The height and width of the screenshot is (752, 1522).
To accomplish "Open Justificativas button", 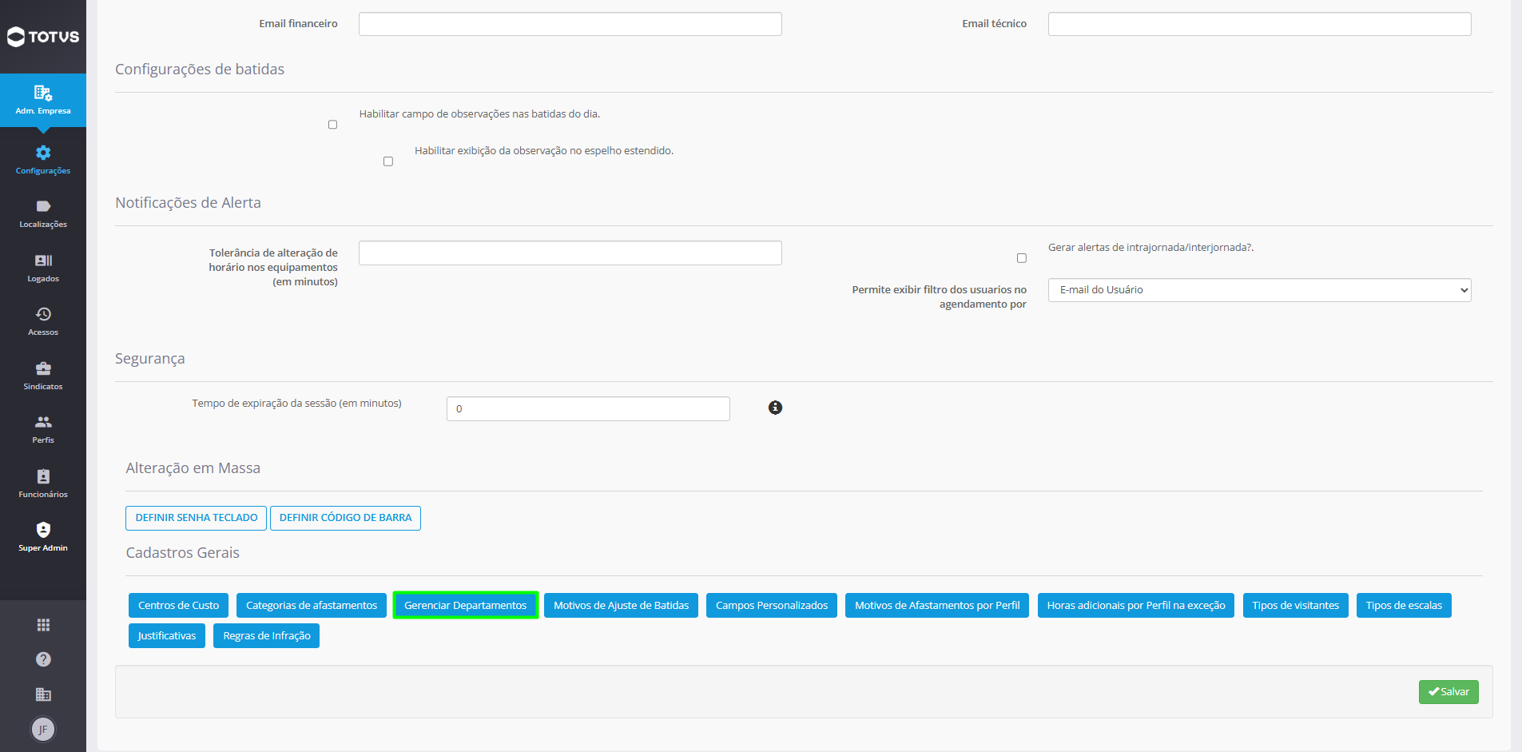I will pyautogui.click(x=167, y=636).
